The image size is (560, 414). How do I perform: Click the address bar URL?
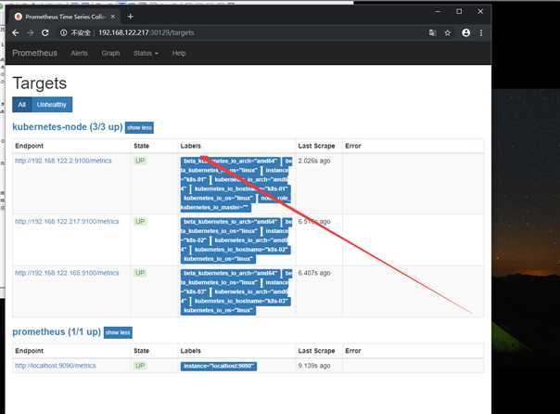coord(146,32)
